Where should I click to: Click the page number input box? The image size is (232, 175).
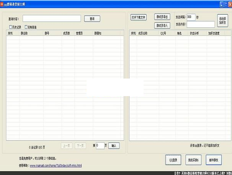[x=100, y=145]
